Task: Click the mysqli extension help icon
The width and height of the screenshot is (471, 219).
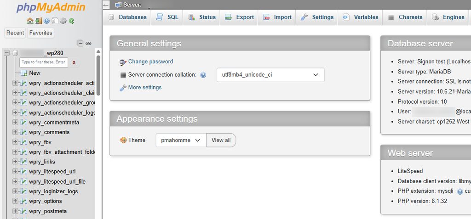Action: coord(460,191)
